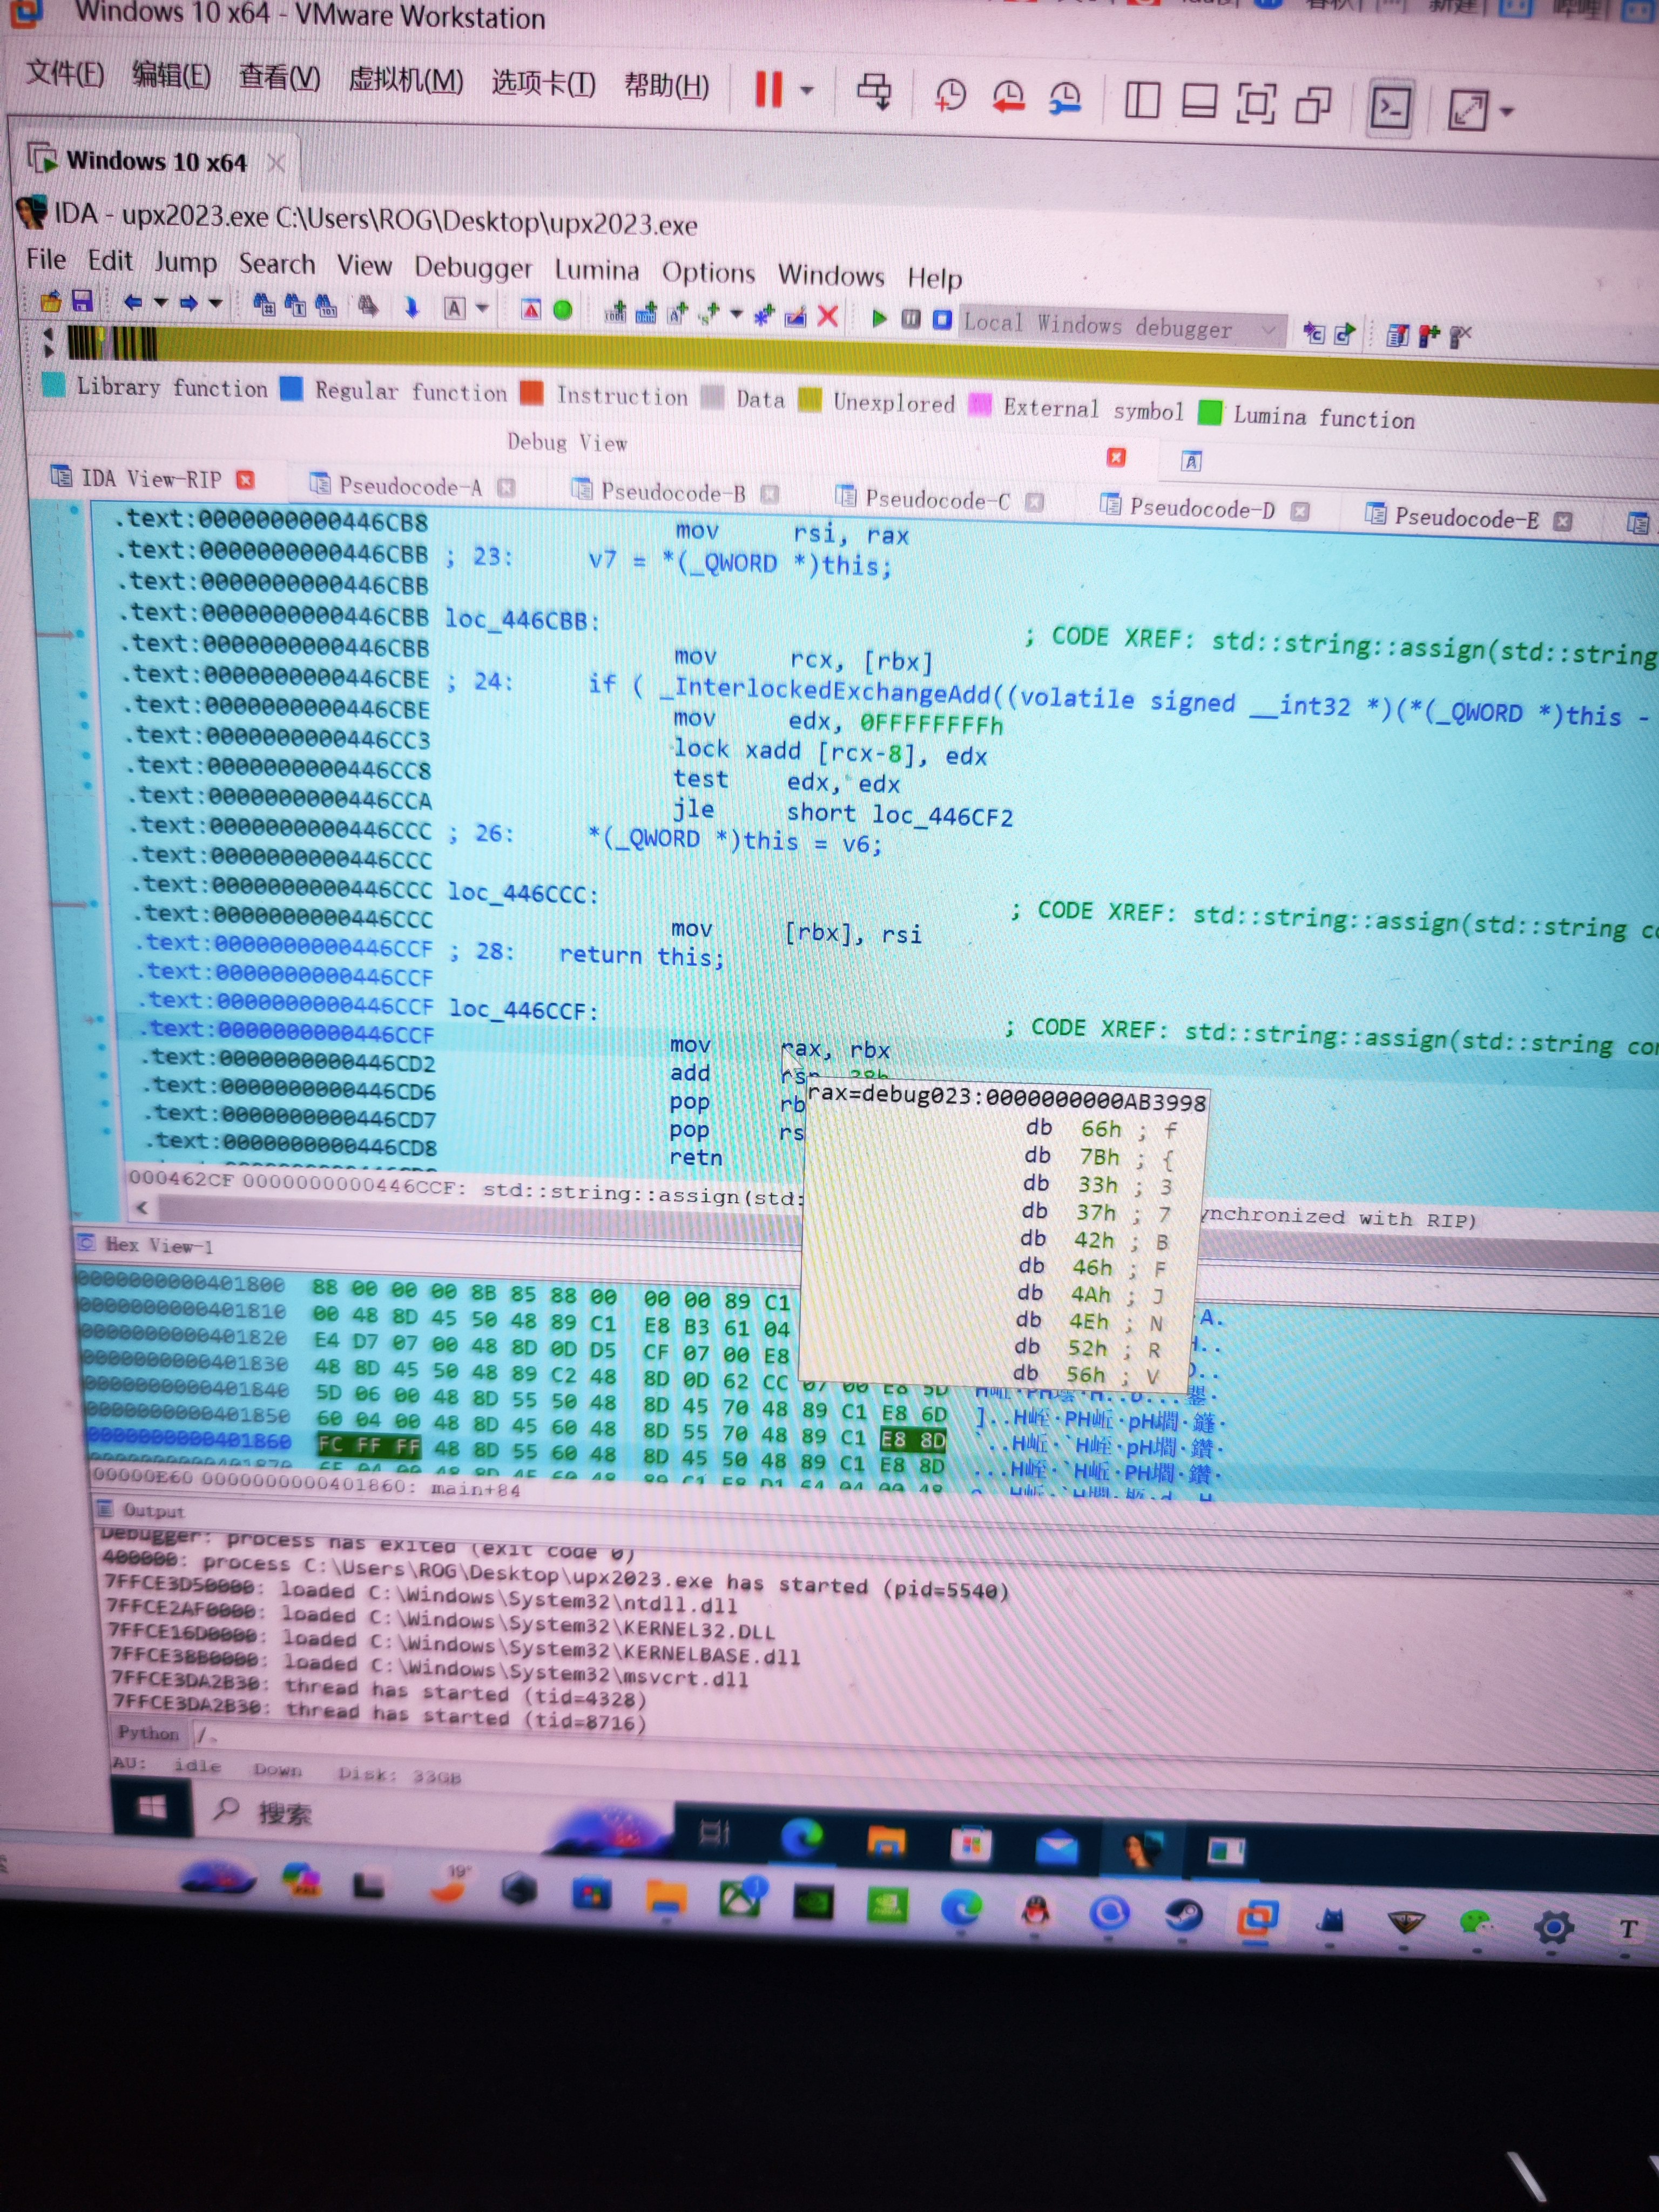Viewport: 1659px width, 2212px height.
Task: Click IDA save database icon
Action: click(x=82, y=302)
